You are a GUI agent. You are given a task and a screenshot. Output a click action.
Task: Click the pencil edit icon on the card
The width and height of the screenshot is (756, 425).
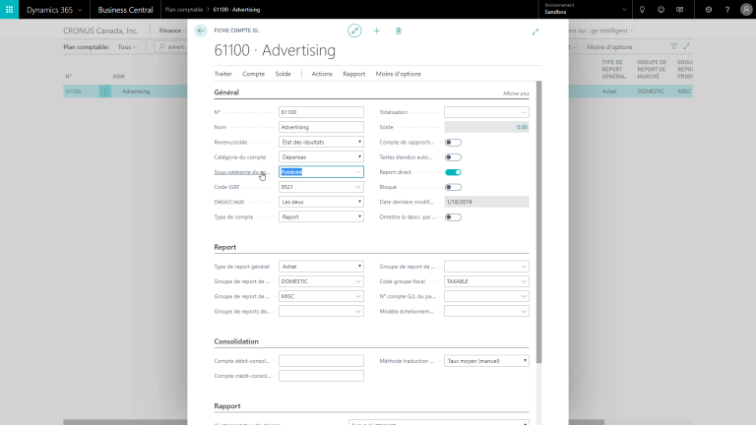pos(354,30)
